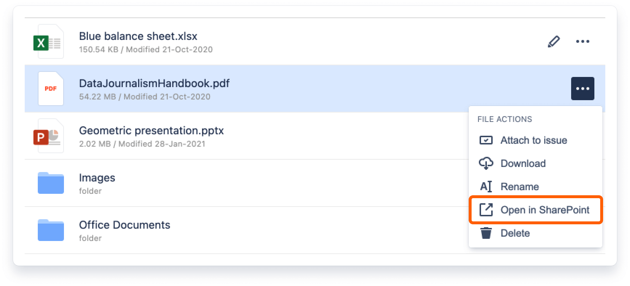
Task: Collapse the active three-dots menu for DataJournalismHandbook.pdf
Action: tap(582, 89)
